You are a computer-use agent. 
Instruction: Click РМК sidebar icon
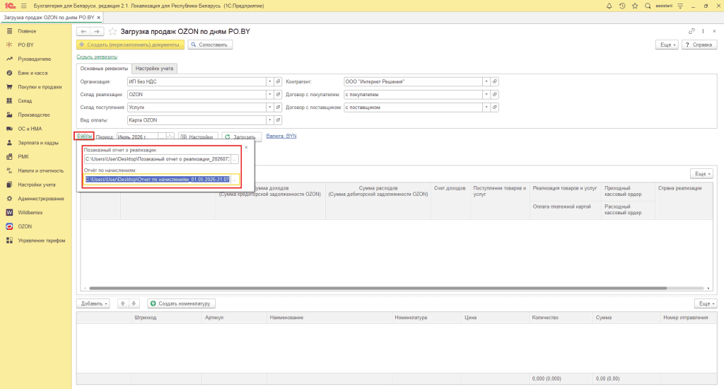[x=9, y=156]
